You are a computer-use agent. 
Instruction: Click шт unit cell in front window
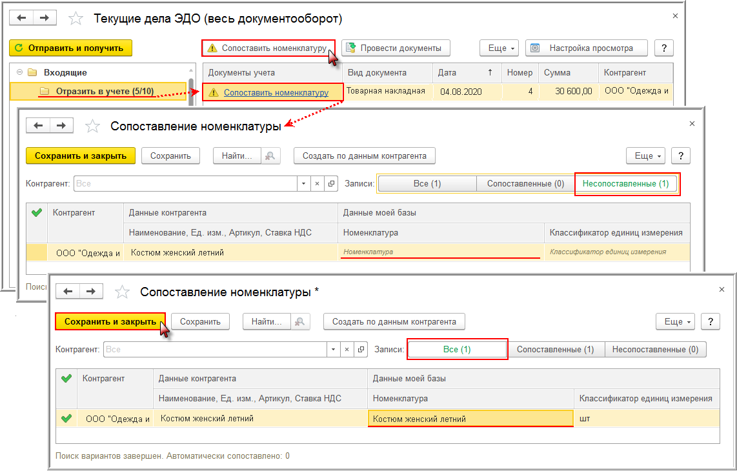coord(647,418)
